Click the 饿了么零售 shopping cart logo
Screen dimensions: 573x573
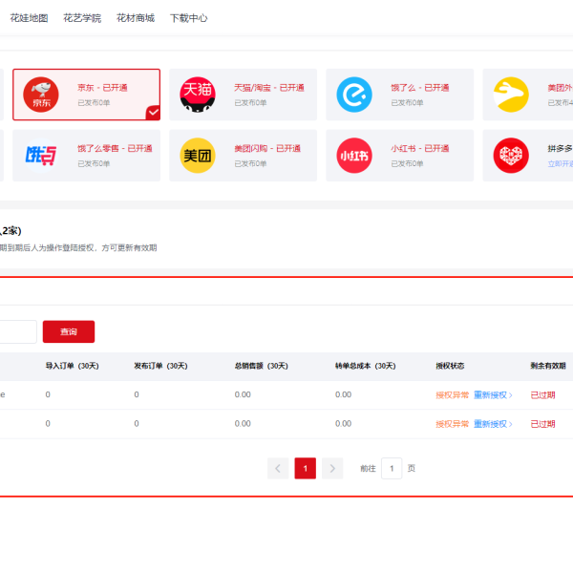pyautogui.click(x=41, y=156)
